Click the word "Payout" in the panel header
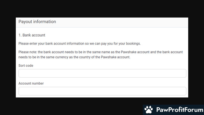The width and height of the screenshot is (204, 115). coord(25,22)
